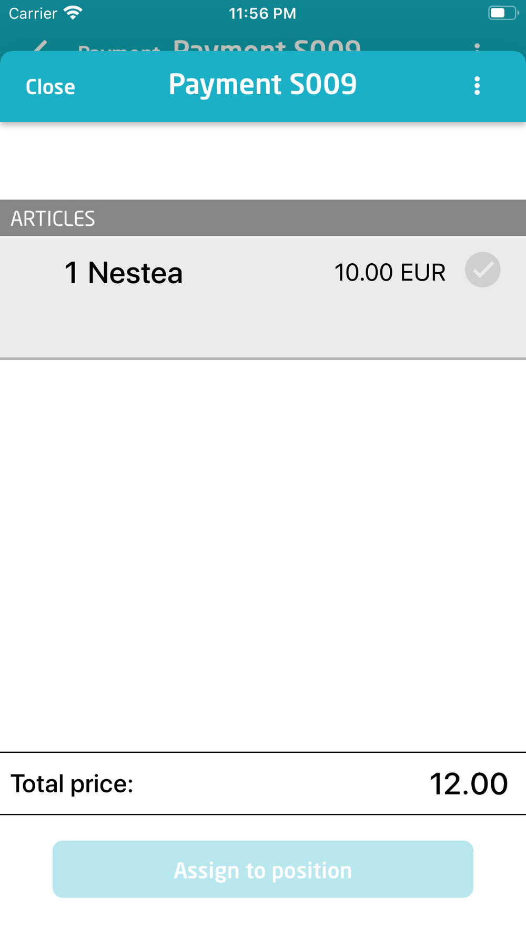Tap the partially hidden background Payment S009 title

(267, 45)
